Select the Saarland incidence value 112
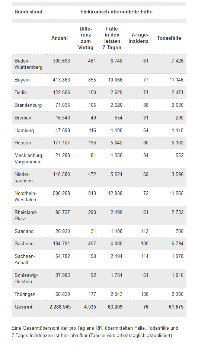198x345 pixels. (145, 231)
